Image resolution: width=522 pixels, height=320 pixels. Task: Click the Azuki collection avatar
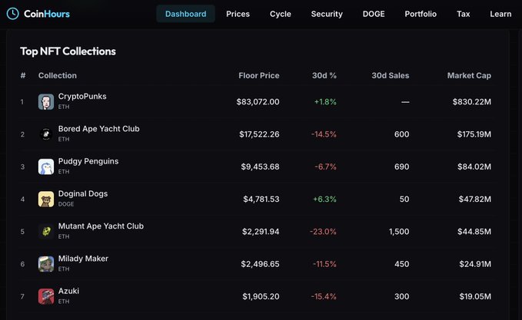point(46,296)
